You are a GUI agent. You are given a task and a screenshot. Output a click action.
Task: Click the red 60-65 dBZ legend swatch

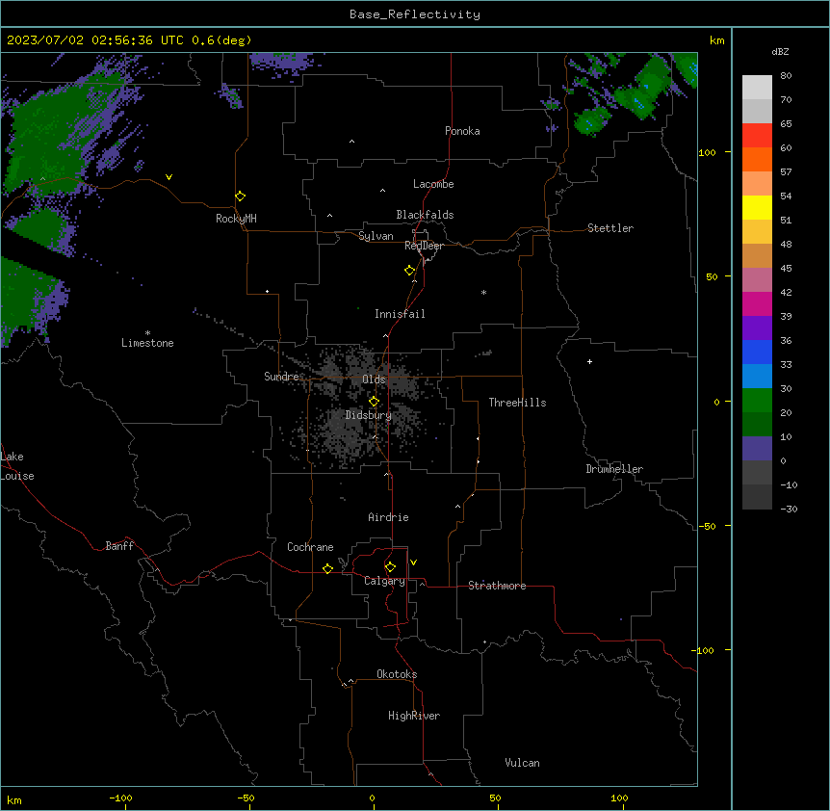tap(757, 136)
